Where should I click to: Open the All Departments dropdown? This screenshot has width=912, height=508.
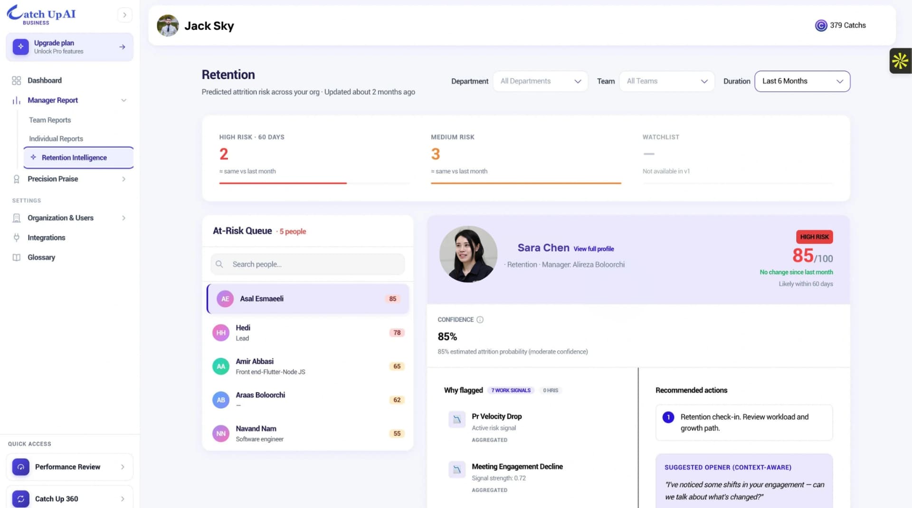click(541, 81)
